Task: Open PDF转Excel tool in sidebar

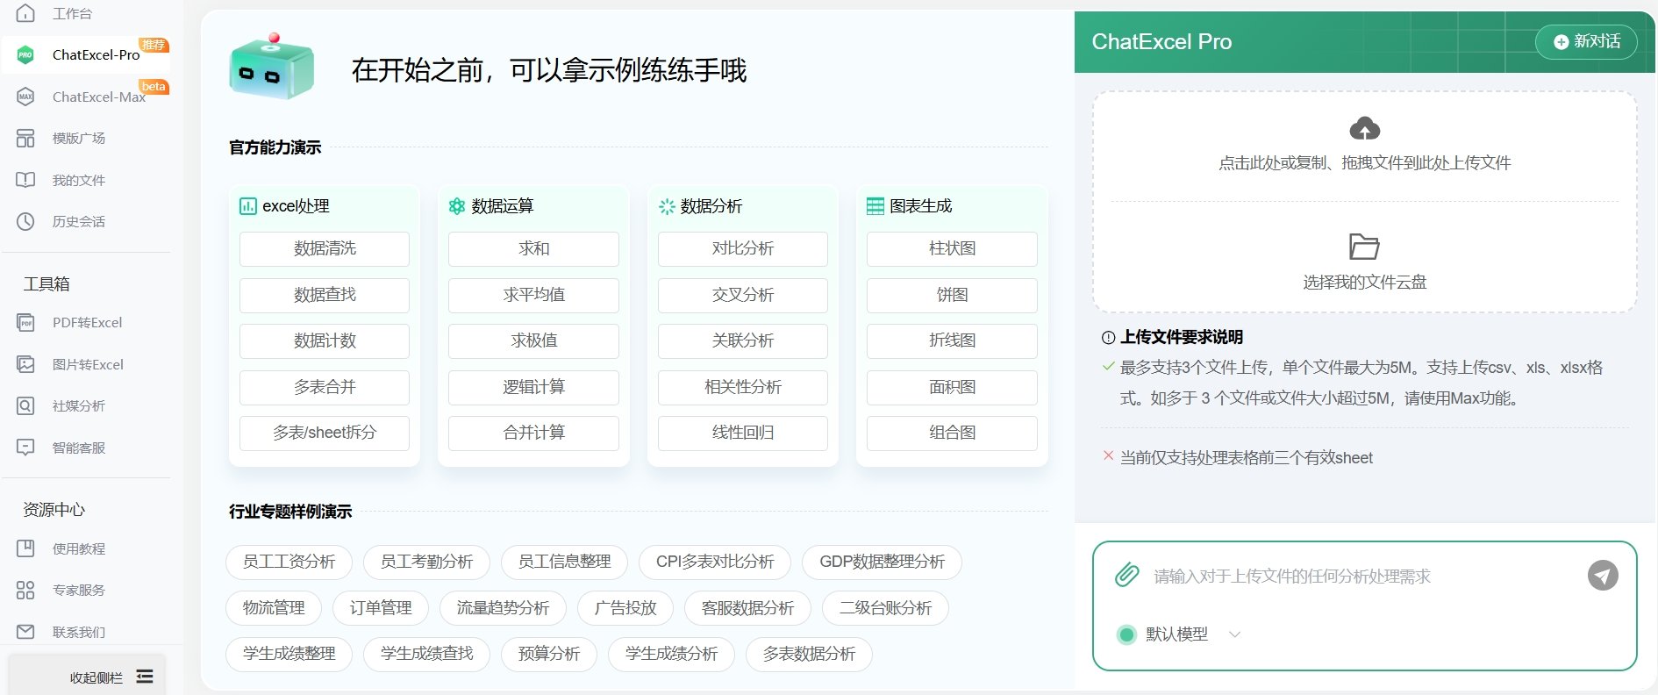Action: [87, 322]
